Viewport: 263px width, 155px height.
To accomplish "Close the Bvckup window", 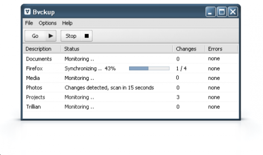I will click(x=232, y=13).
